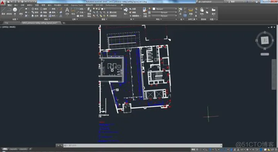Choose the Mirror (镜像) tool
Image resolution: width=278 pixels, height=152 pixels.
43,12
